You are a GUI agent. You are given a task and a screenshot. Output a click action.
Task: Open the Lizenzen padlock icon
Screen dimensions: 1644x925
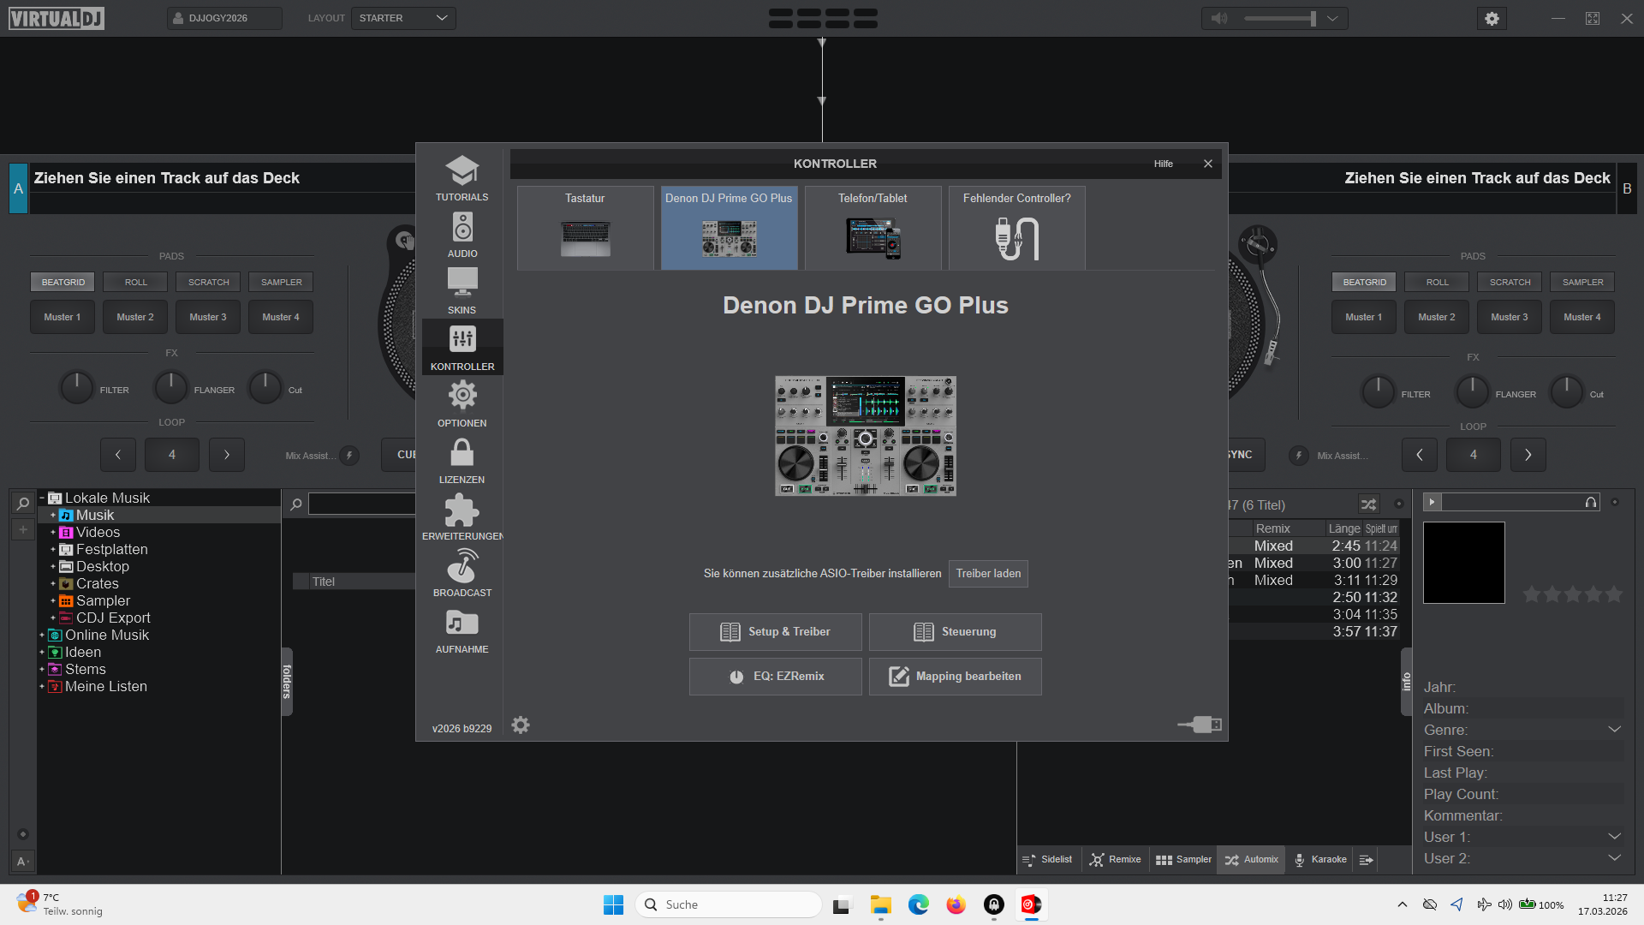coord(462,453)
